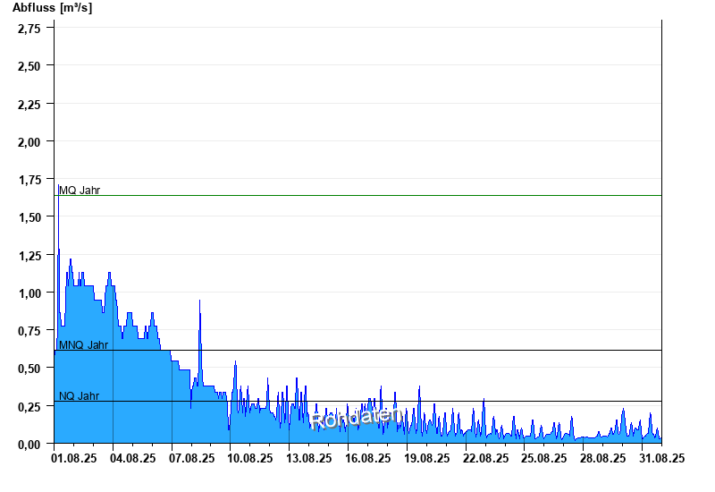
Task: Click the 28.08.25 date label
Action: (x=601, y=458)
